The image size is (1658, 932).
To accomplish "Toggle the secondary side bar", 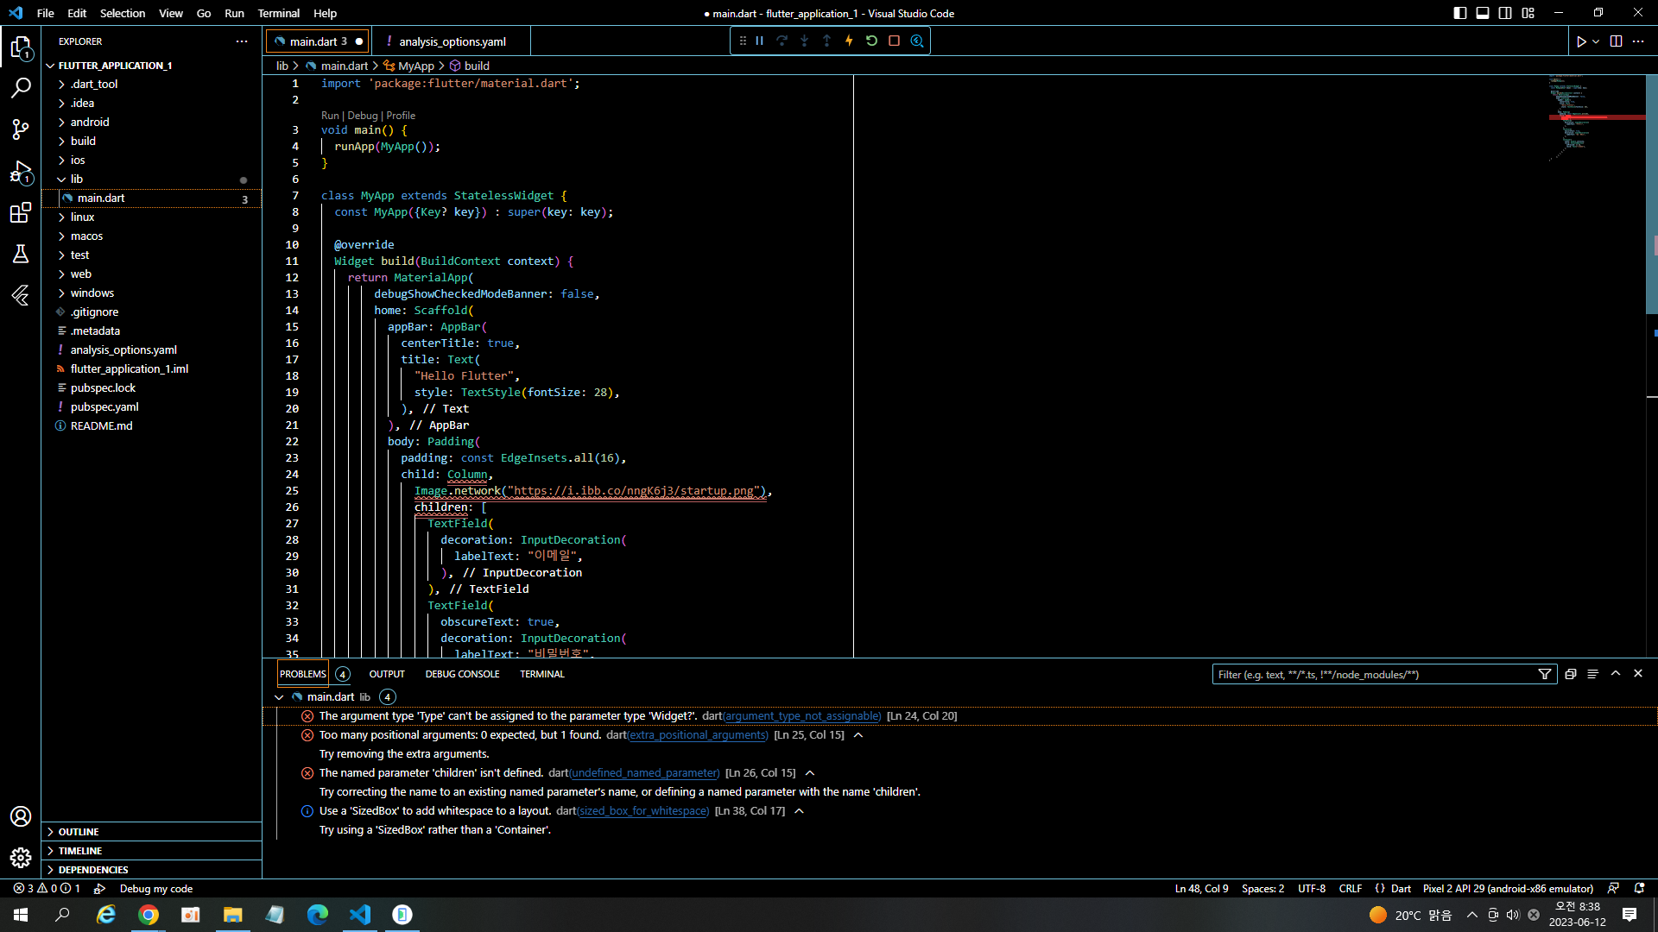I will coord(1505,13).
